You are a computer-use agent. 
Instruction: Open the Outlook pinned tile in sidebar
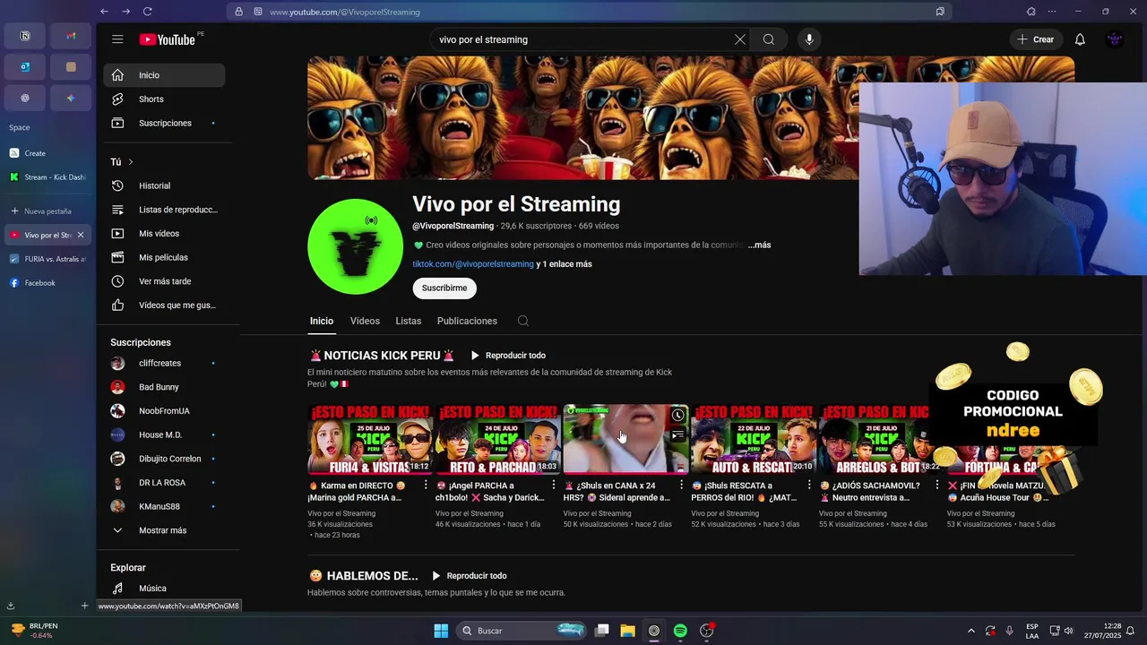tap(25, 67)
